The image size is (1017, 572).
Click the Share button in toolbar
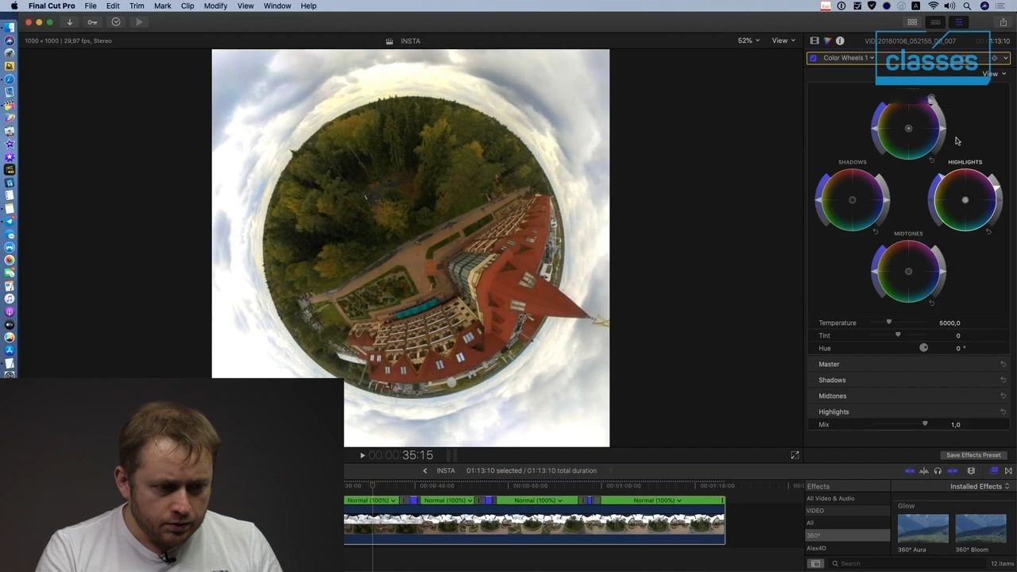(1003, 22)
